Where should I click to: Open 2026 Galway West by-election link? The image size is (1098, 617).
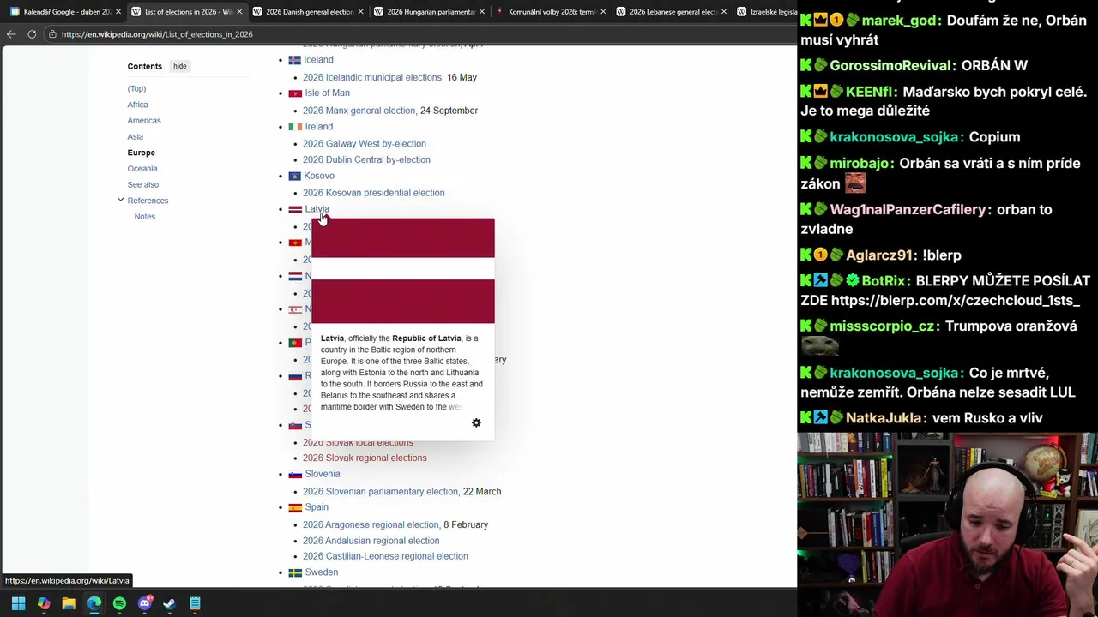point(365,144)
